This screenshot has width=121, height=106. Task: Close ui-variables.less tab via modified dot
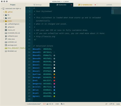click(95, 5)
